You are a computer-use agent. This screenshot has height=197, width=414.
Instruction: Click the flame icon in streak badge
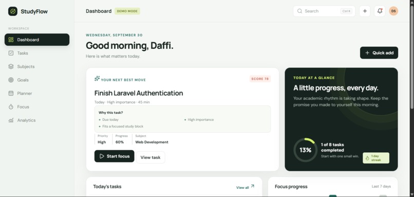(367, 158)
